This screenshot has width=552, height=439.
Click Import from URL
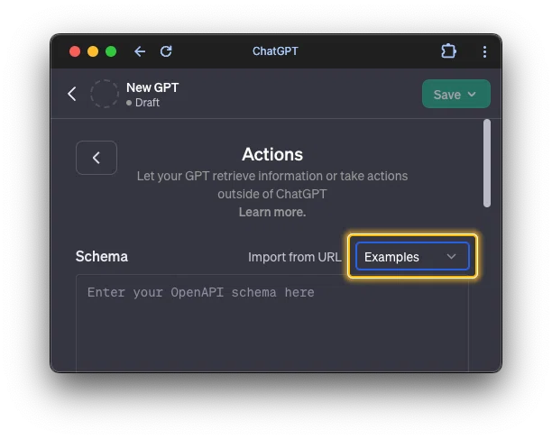tap(295, 257)
